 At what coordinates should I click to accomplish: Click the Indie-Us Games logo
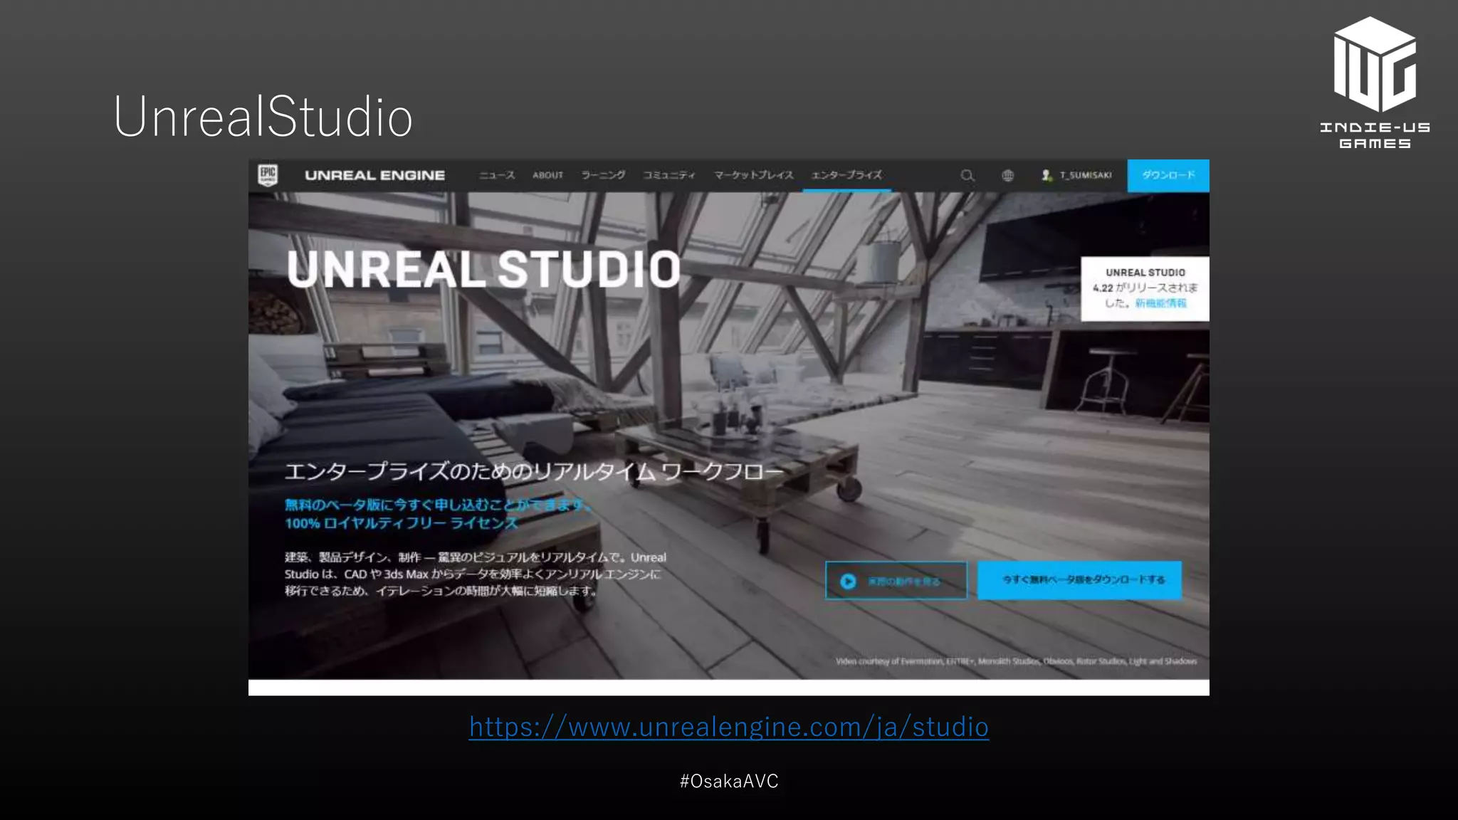pyautogui.click(x=1375, y=83)
